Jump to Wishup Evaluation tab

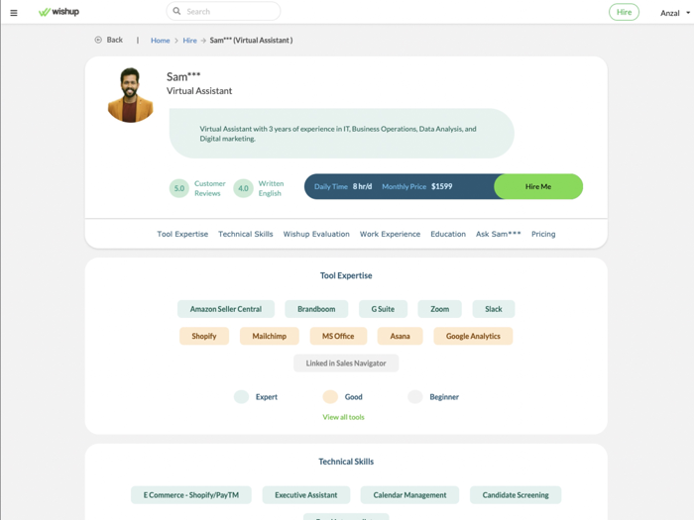coord(316,234)
